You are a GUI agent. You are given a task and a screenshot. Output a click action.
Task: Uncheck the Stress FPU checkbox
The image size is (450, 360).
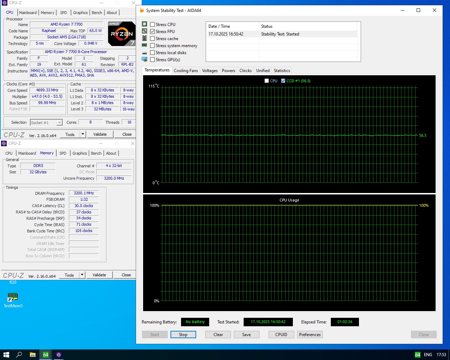click(x=153, y=32)
